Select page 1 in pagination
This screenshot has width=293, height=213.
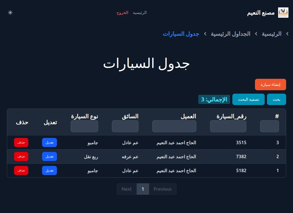(143, 189)
